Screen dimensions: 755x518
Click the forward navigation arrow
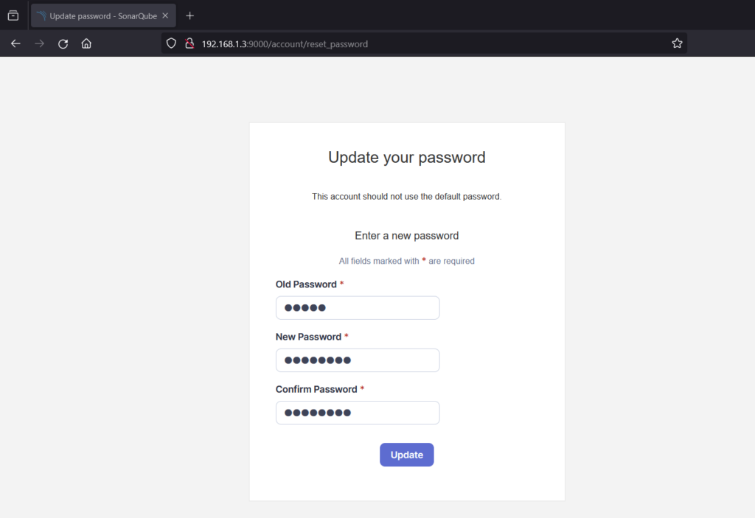pyautogui.click(x=40, y=43)
